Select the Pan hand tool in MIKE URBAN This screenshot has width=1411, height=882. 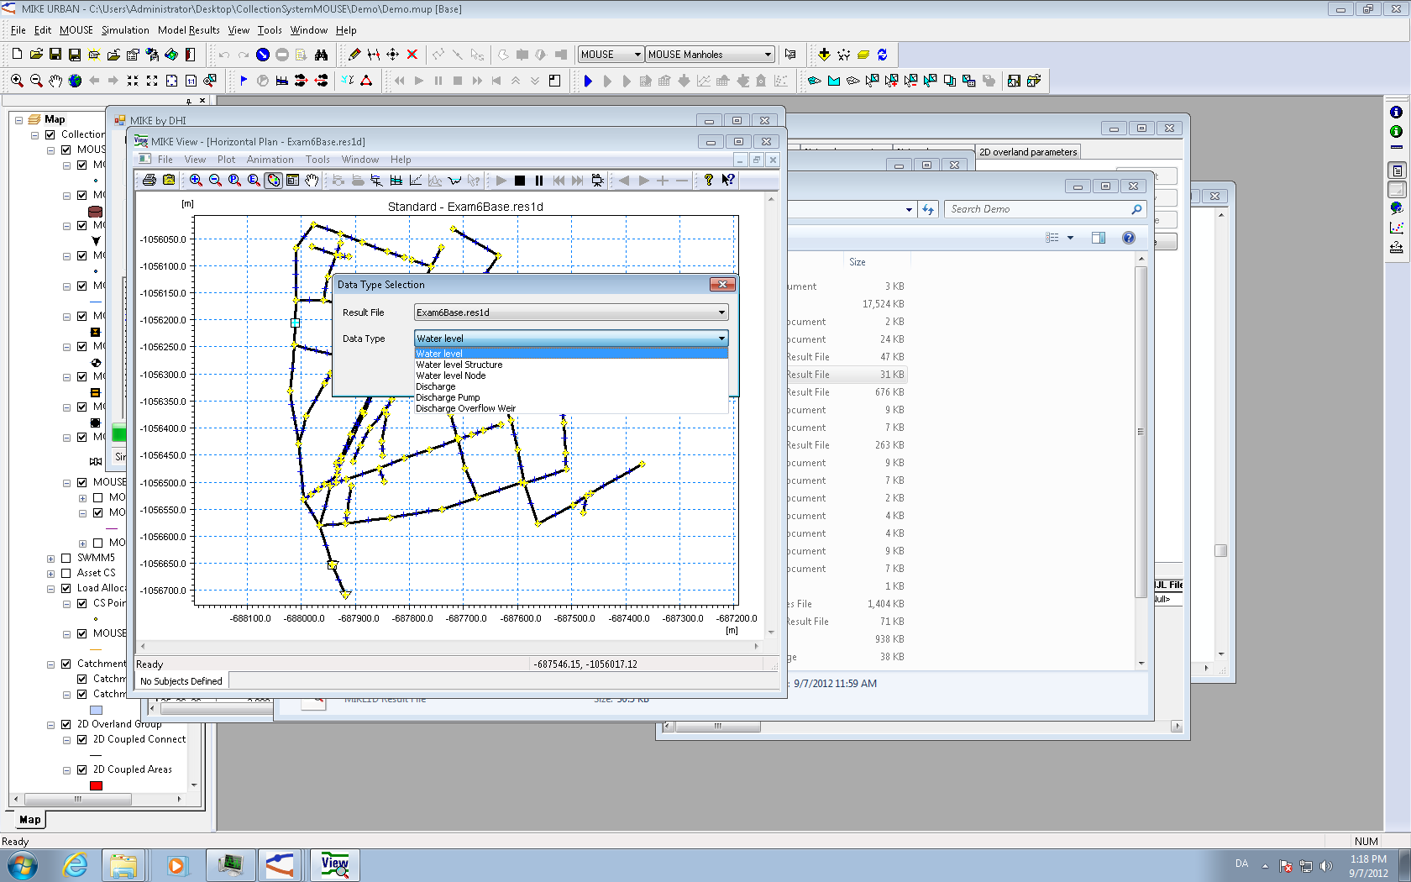(x=55, y=81)
